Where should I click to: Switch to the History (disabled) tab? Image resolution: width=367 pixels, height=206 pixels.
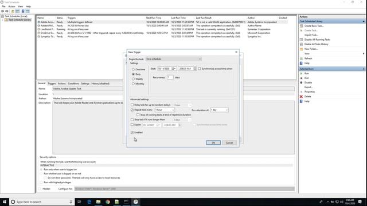tap(100, 84)
